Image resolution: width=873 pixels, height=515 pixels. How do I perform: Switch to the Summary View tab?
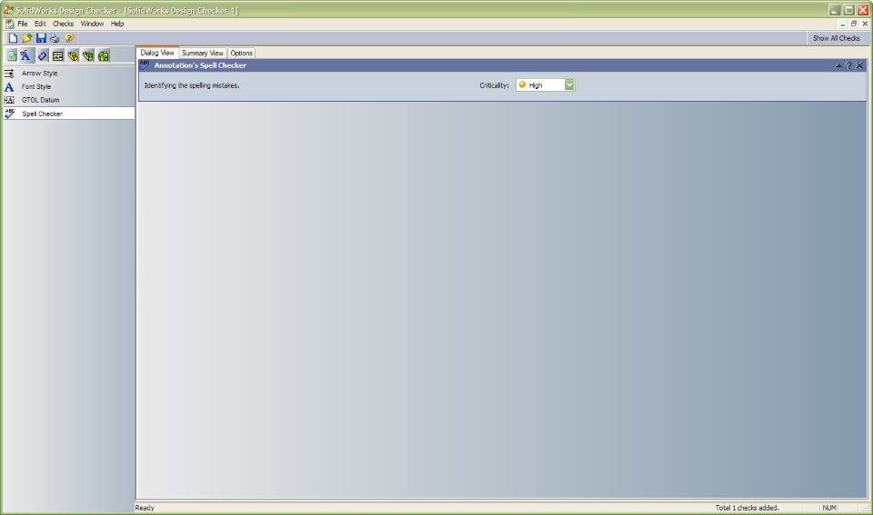point(202,54)
